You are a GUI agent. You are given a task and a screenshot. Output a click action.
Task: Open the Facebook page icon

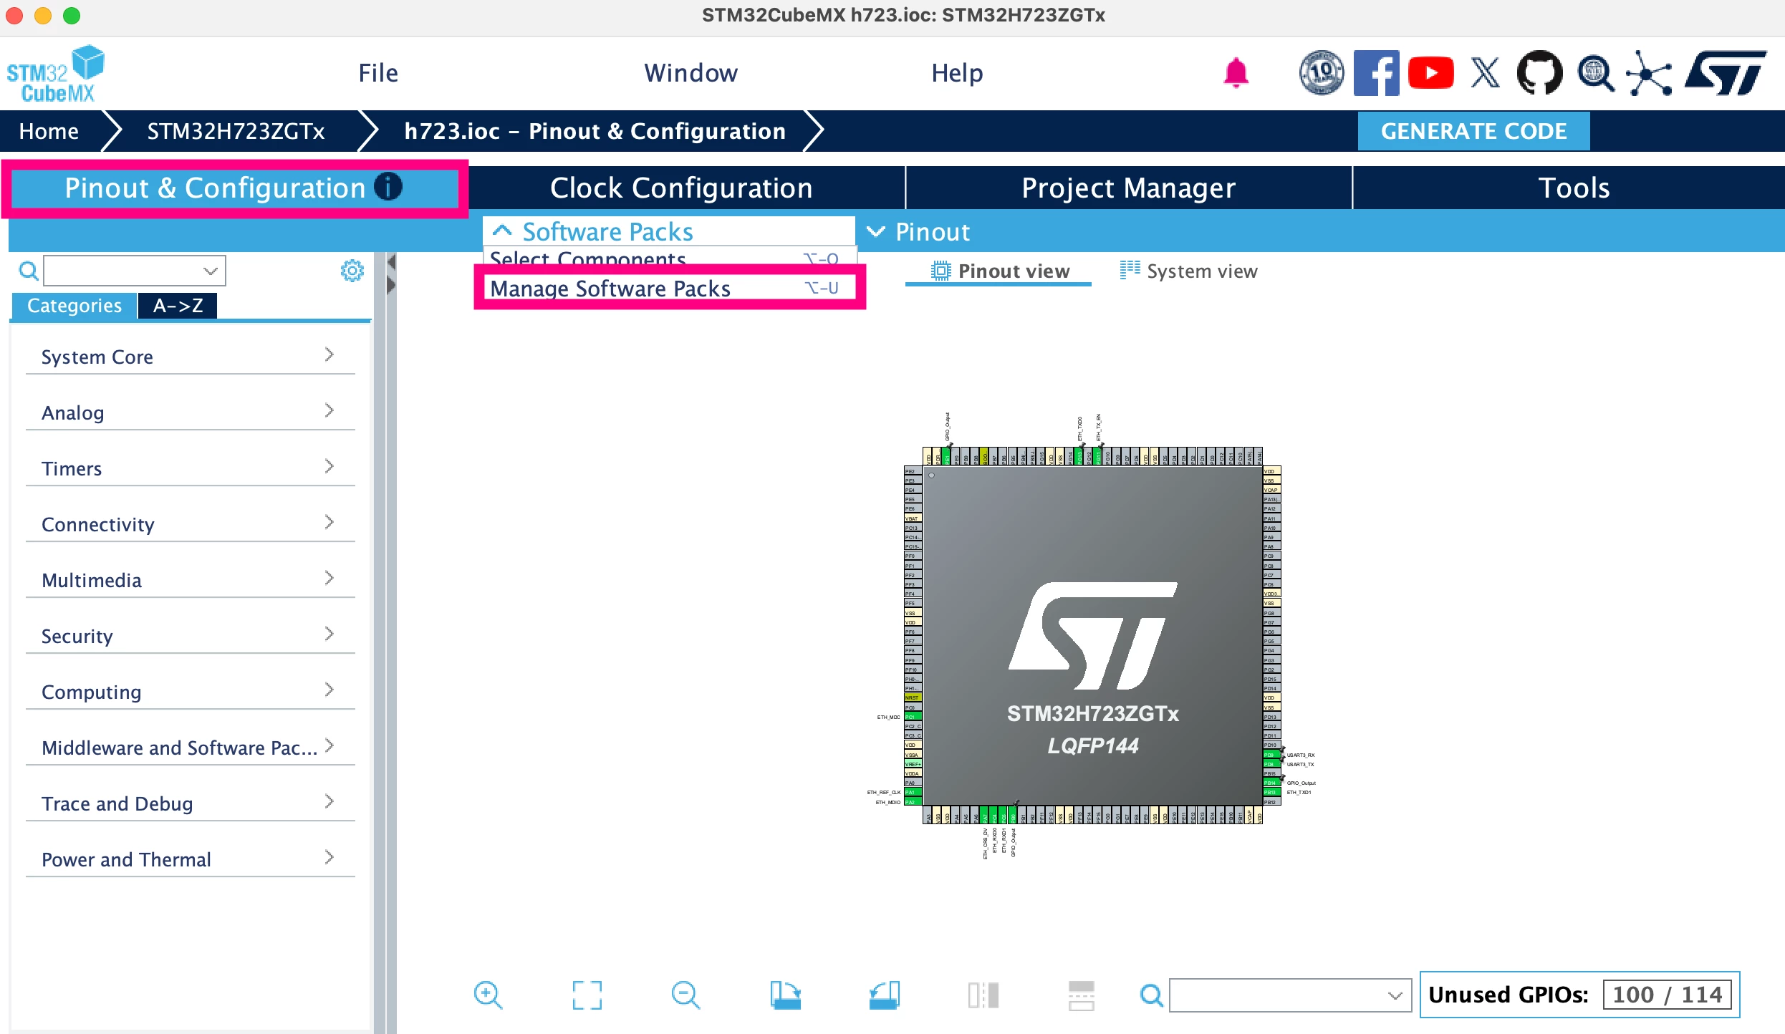[x=1376, y=73]
